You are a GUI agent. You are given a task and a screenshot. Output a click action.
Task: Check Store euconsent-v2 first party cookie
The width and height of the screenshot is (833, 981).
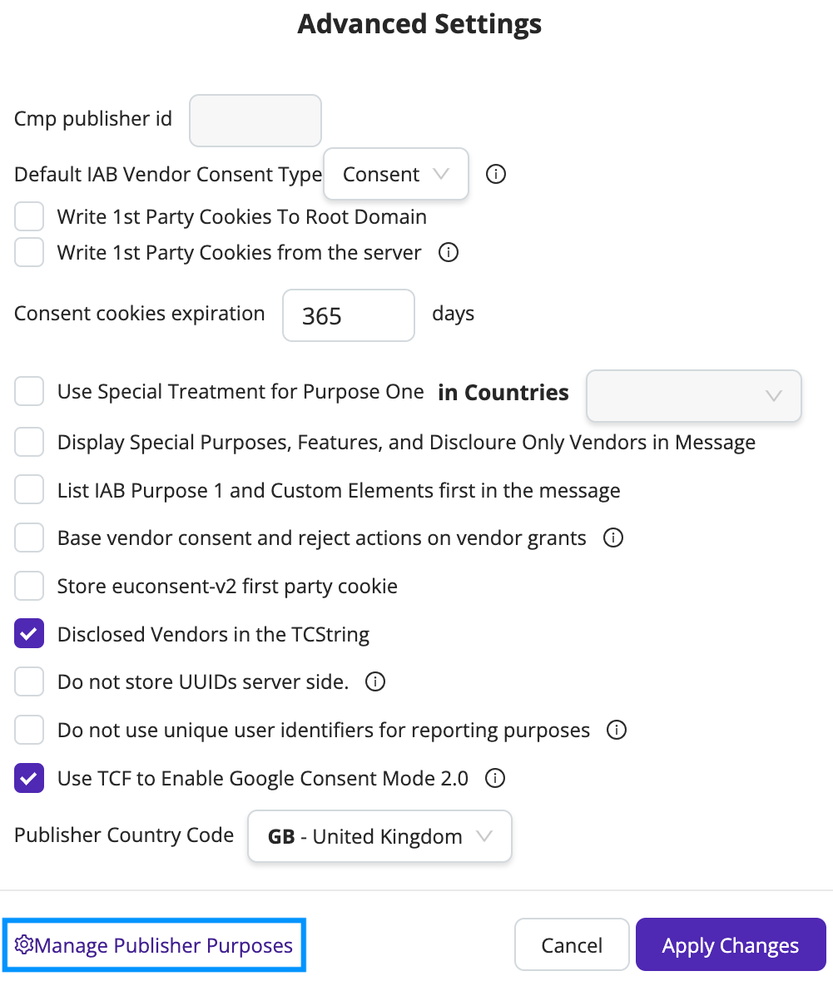[x=29, y=586]
